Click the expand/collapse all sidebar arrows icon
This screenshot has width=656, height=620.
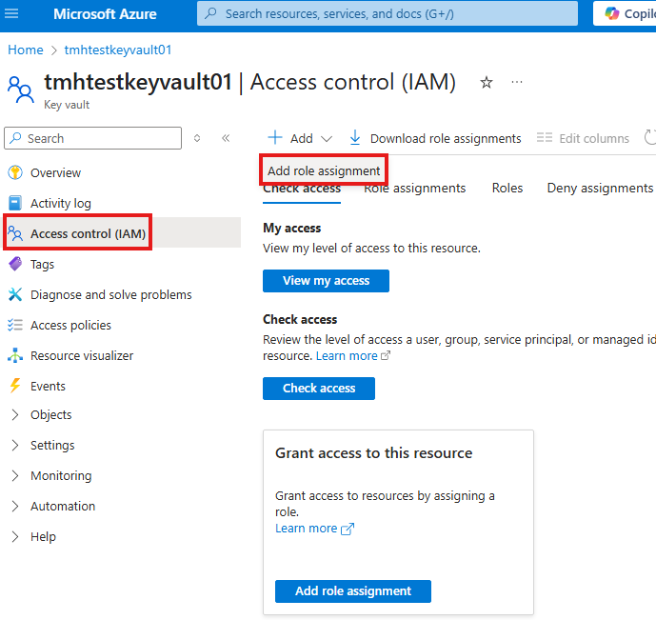point(197,138)
